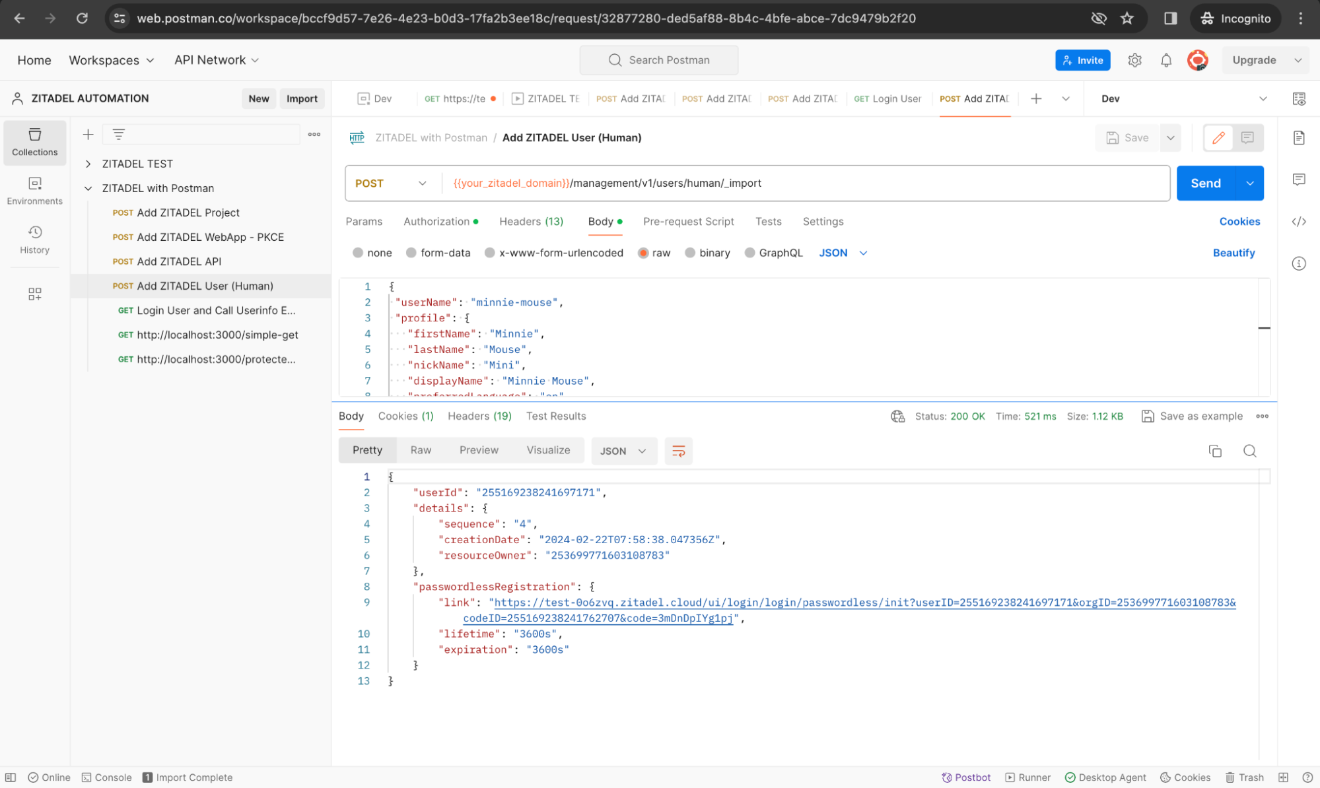Switch response view to Raw tab
Screen dimensions: 1320x788
point(420,450)
